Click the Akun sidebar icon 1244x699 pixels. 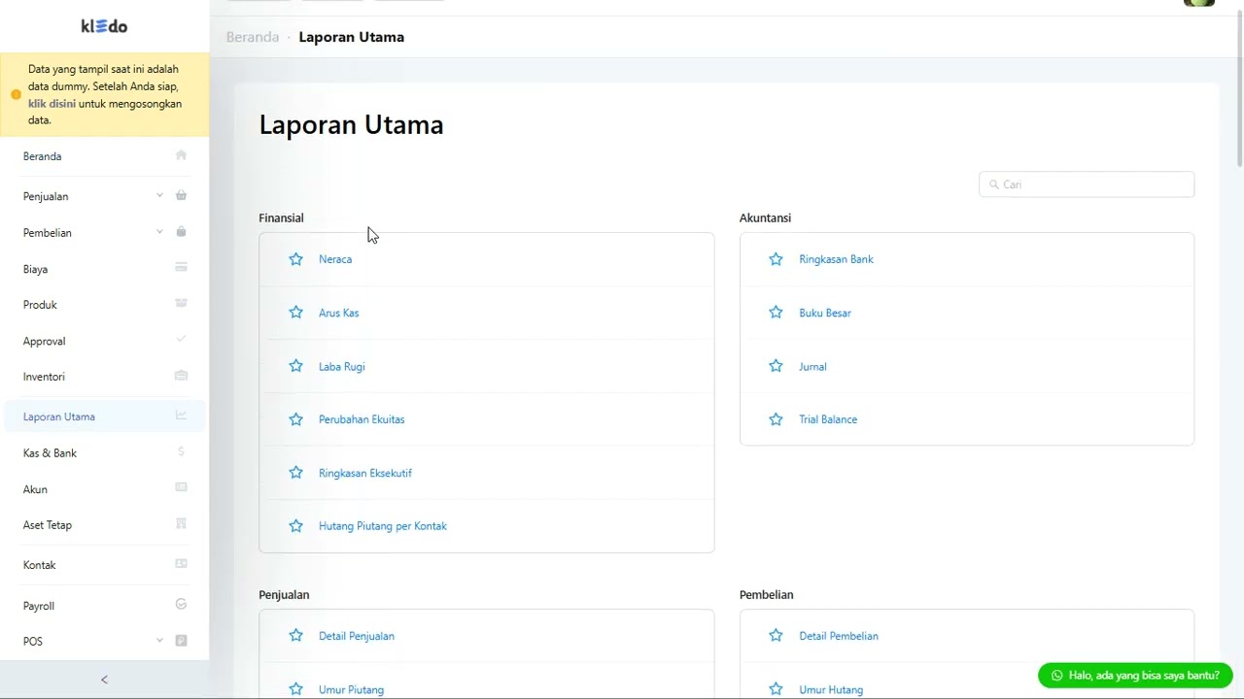[x=181, y=487]
